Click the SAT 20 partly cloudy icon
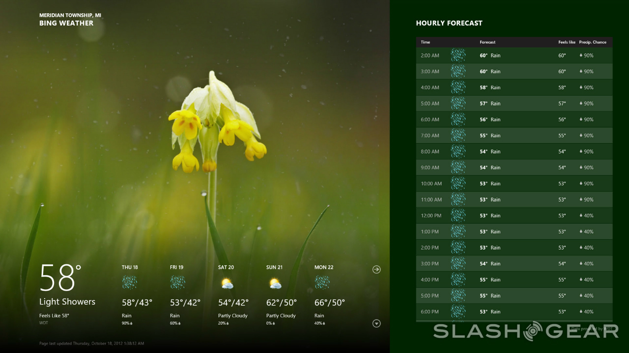Screen dimensions: 629x353 point(227,283)
